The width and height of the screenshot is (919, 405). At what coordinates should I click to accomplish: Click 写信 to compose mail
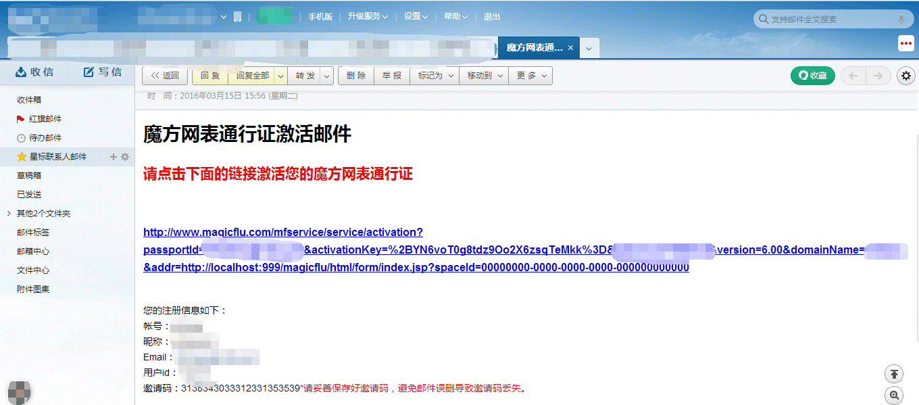pyautogui.click(x=103, y=72)
